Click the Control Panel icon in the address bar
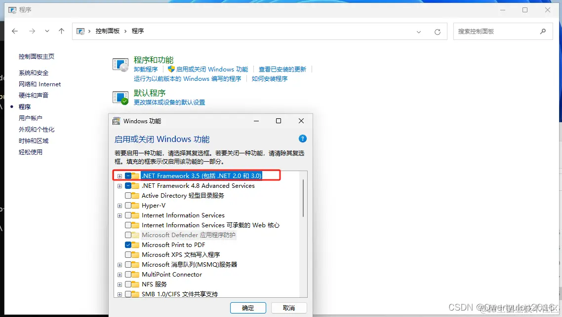 pos(80,31)
